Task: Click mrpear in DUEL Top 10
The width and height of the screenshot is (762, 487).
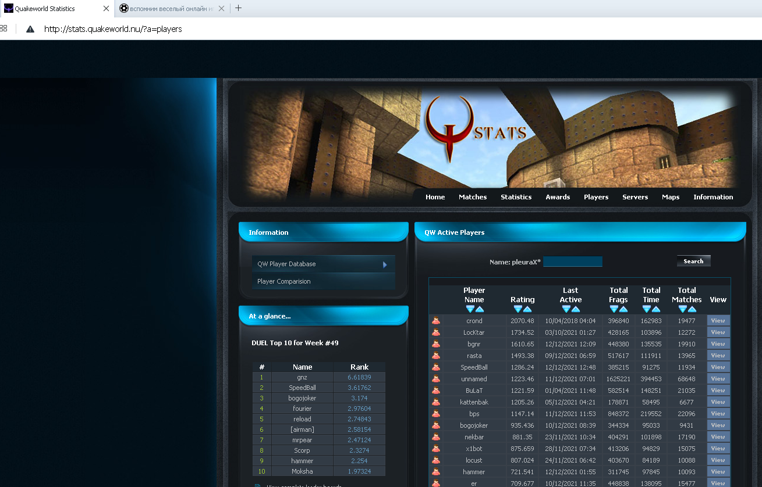Action: tap(302, 440)
